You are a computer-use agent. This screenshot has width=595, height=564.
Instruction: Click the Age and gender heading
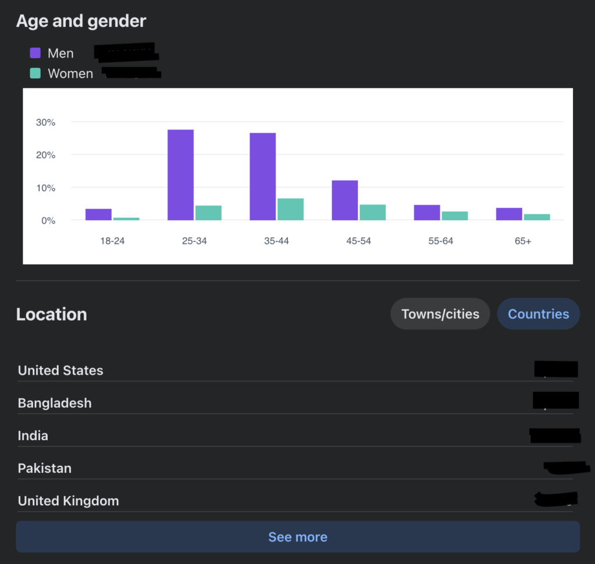81,21
